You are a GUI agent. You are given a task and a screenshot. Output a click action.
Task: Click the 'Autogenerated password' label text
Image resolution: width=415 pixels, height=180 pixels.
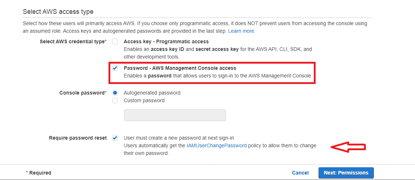[x=152, y=93]
